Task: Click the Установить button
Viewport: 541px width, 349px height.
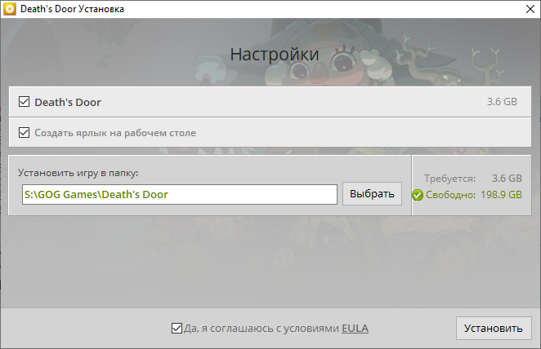Action: point(494,328)
